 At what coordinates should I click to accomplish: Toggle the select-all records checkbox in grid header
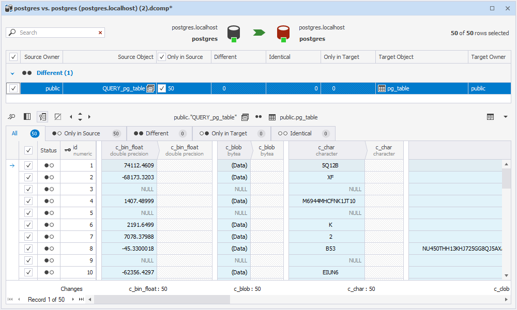pos(28,150)
